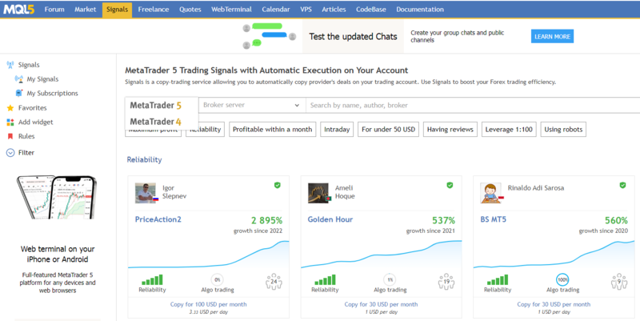Click the Signals antenna icon in sidebar
Viewport: 640px width, 321px height.
tap(10, 65)
